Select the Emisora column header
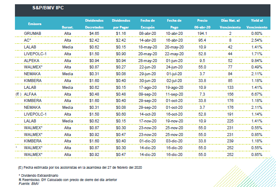 tap(35, 24)
